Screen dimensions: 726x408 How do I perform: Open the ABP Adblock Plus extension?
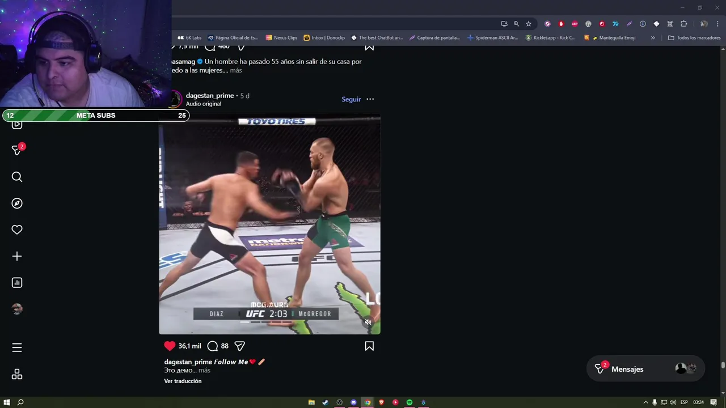pos(575,24)
